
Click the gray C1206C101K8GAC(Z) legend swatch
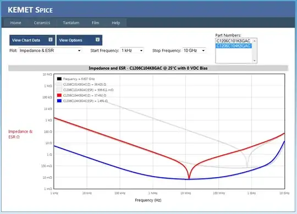(59, 84)
